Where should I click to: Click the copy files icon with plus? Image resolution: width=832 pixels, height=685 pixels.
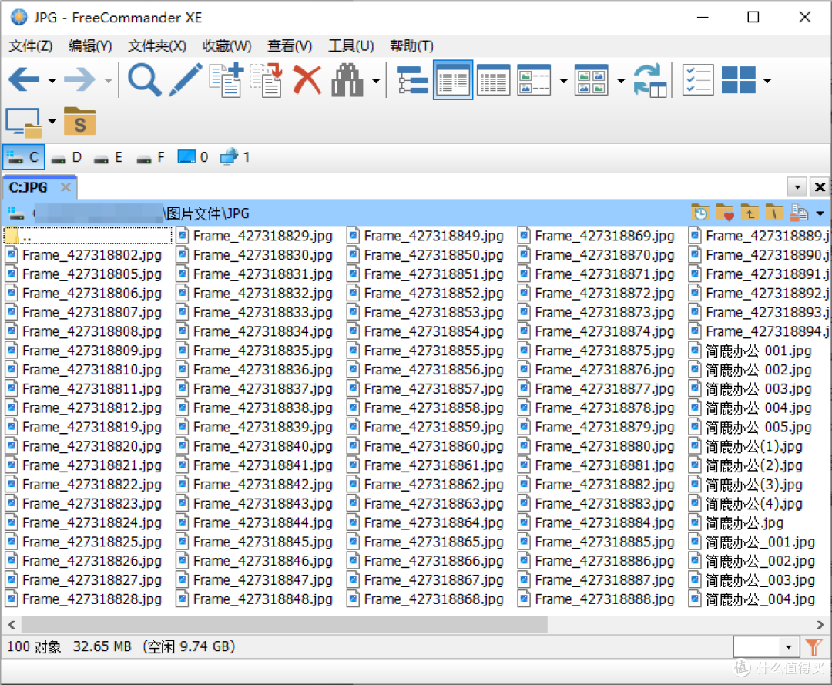(226, 80)
